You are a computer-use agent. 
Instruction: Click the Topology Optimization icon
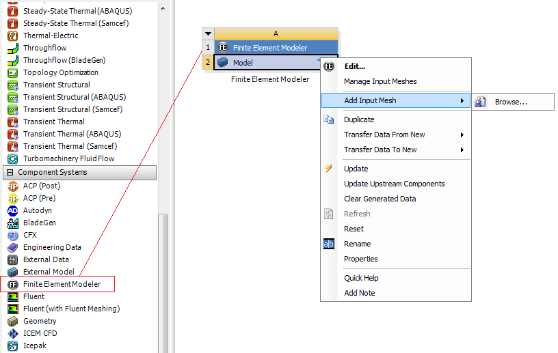tap(12, 73)
